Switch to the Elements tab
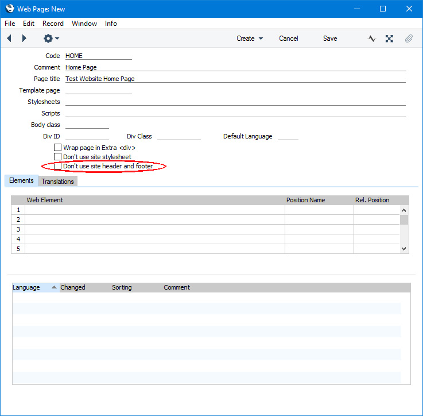Viewport: 423px width, 416px height. pyautogui.click(x=21, y=180)
